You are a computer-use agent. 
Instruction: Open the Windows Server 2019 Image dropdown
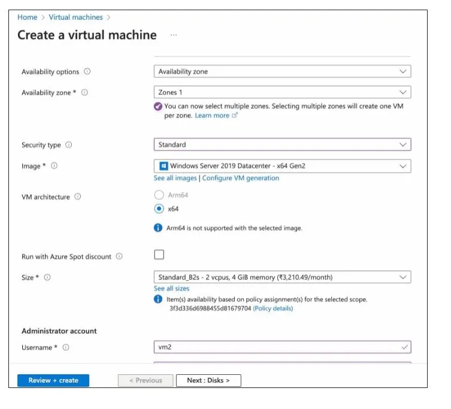point(282,166)
